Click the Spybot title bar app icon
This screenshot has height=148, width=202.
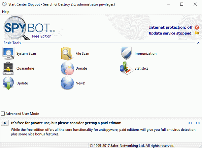(4, 4)
